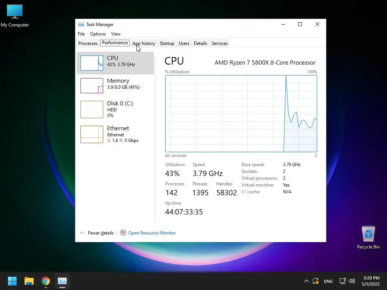Viewport: 387px width, 290px height.
Task: Launch Google Chrome from the taskbar
Action: [46, 281]
